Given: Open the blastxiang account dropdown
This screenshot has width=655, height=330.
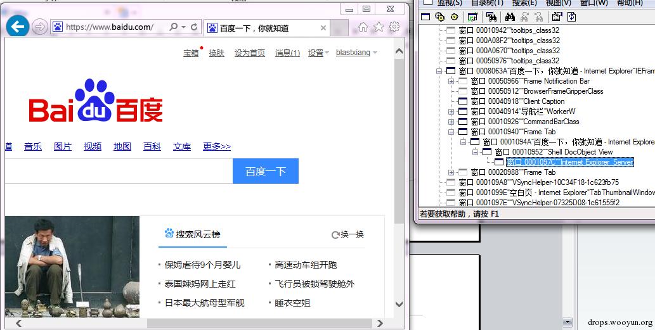Looking at the screenshot, I should pos(356,53).
